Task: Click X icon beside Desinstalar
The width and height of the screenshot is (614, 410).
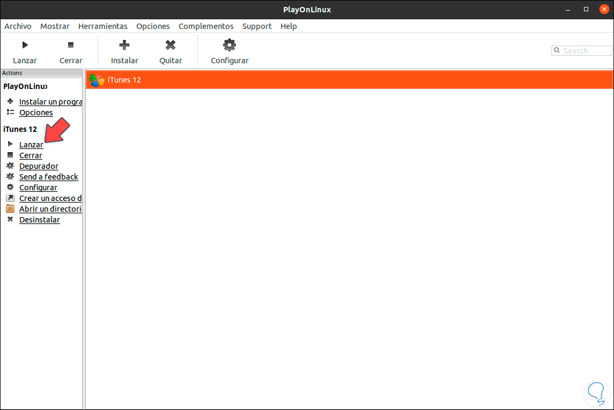Action: tap(10, 219)
